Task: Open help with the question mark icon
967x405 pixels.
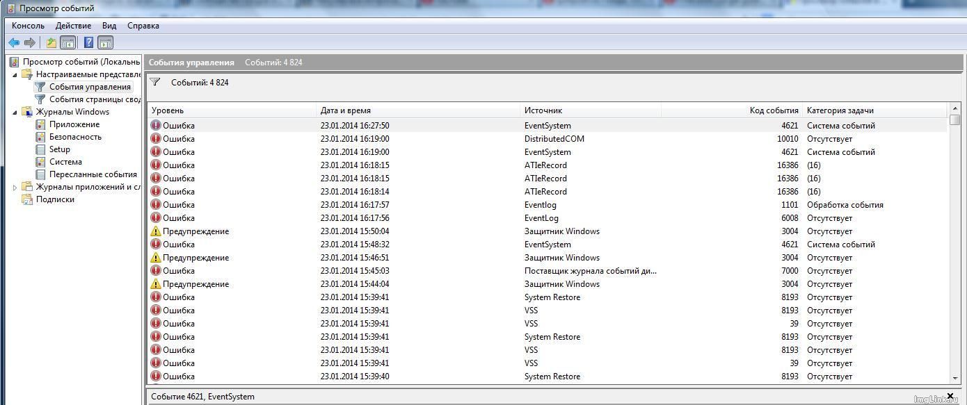Action: click(88, 42)
